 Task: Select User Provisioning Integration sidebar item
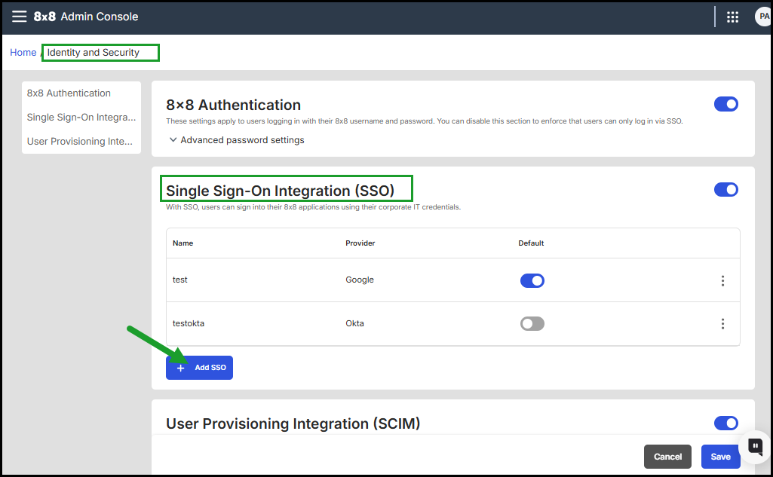(x=79, y=142)
